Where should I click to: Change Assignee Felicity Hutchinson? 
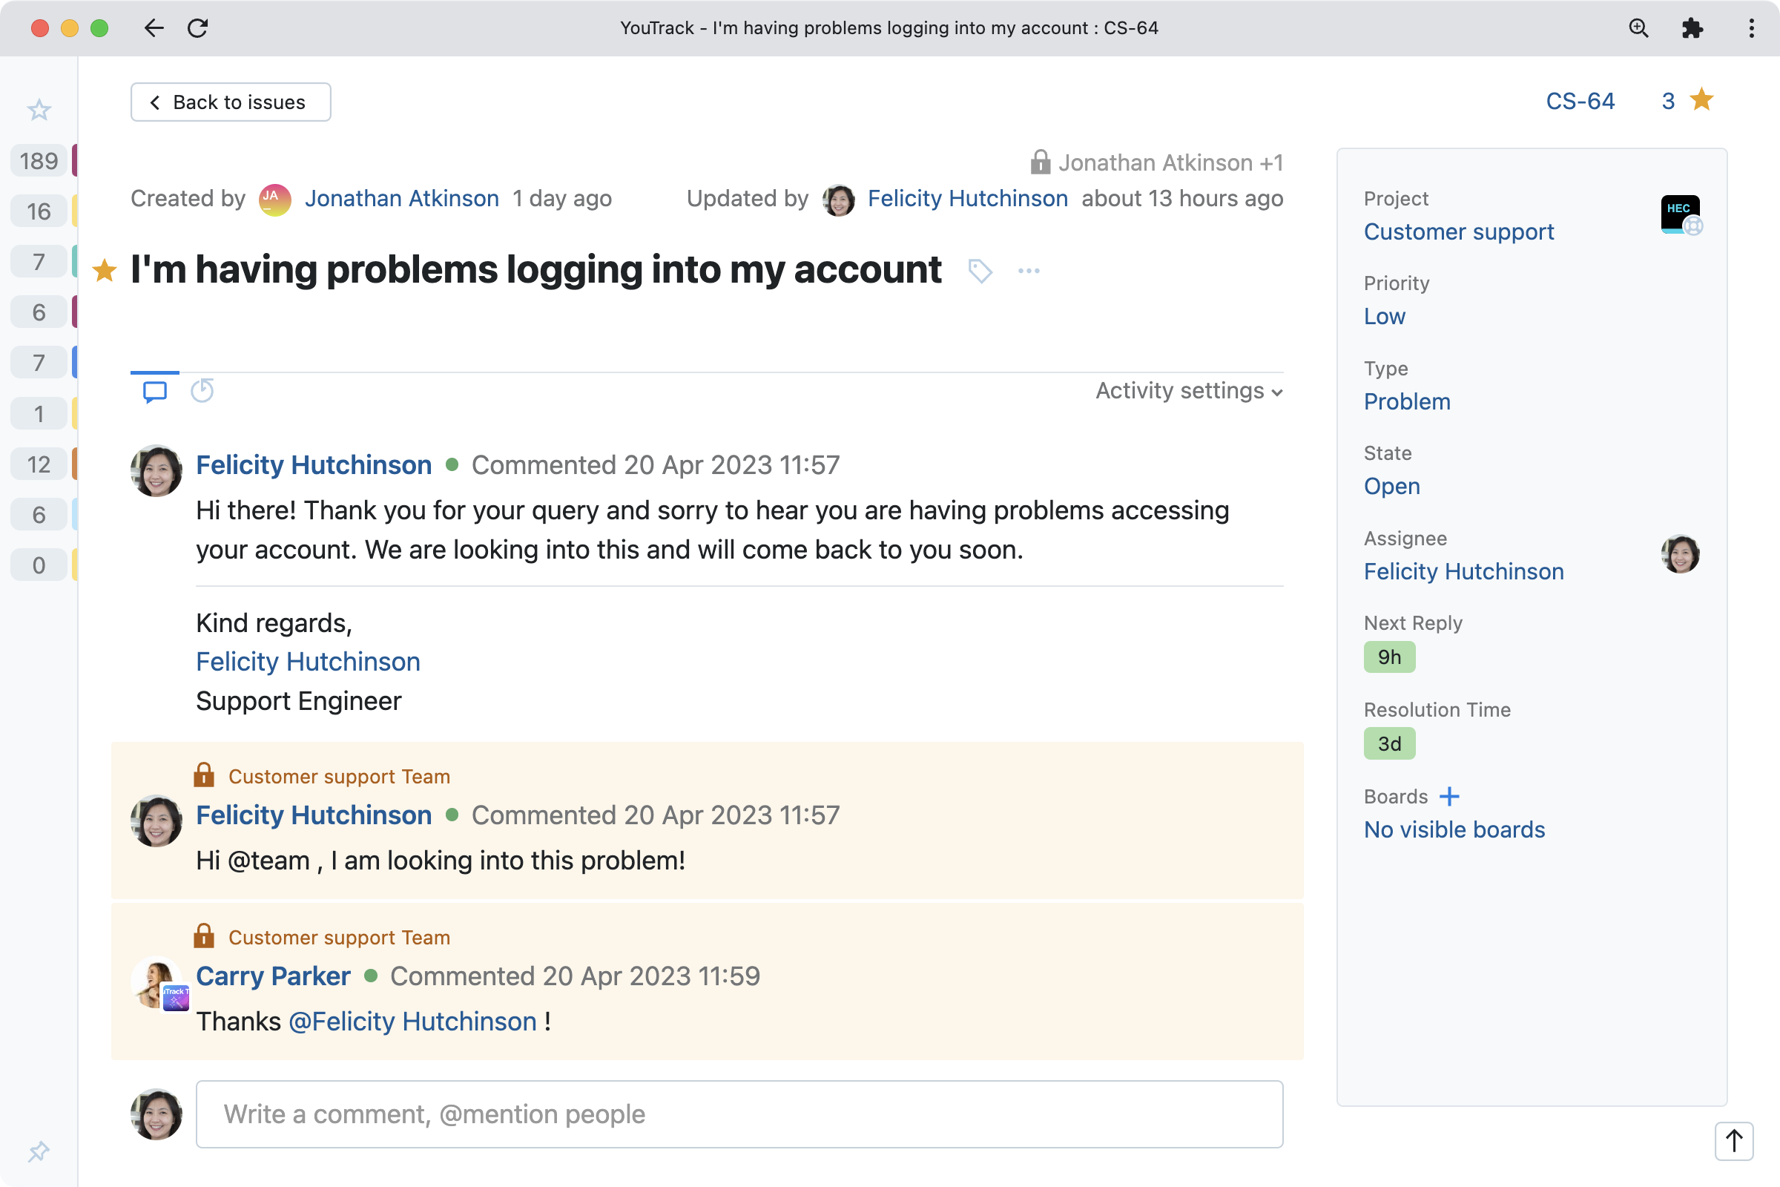point(1463,571)
